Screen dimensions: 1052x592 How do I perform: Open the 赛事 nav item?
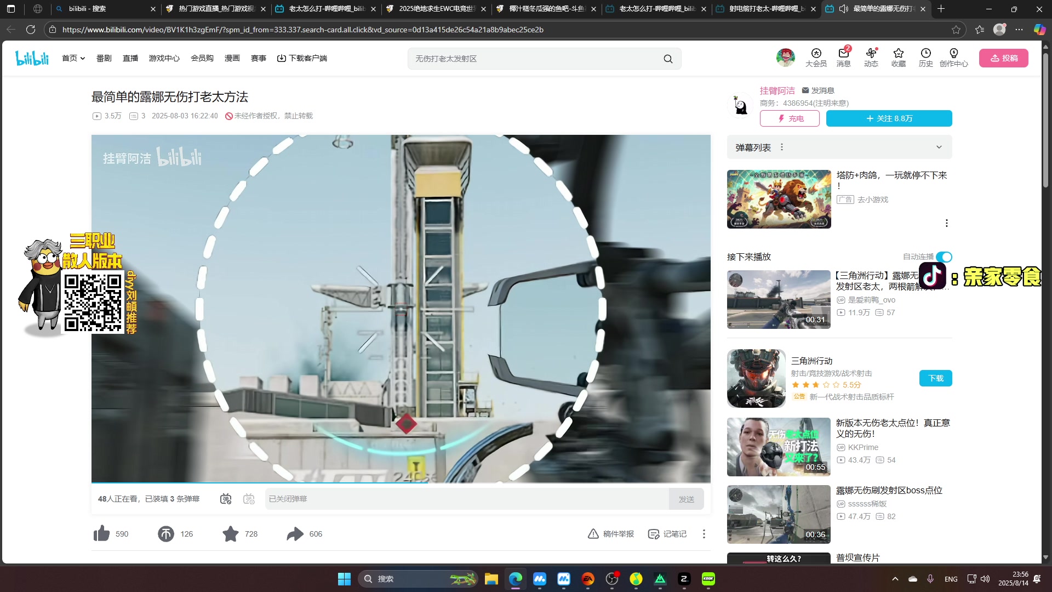click(258, 58)
